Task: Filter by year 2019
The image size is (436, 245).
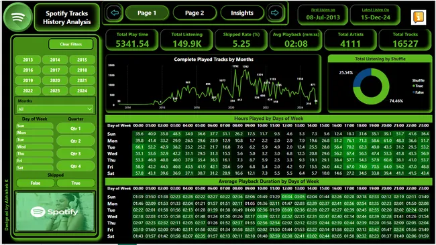Action: pos(28,80)
